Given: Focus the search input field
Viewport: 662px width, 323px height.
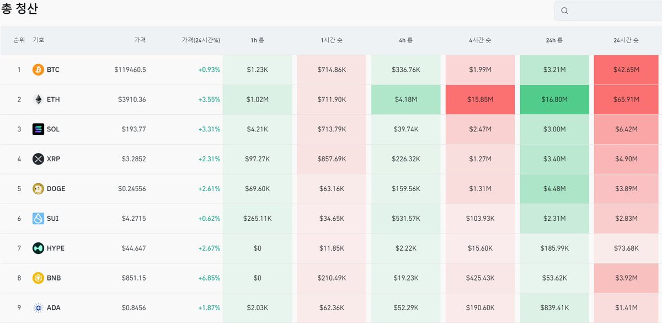Looking at the screenshot, I should point(608,10).
